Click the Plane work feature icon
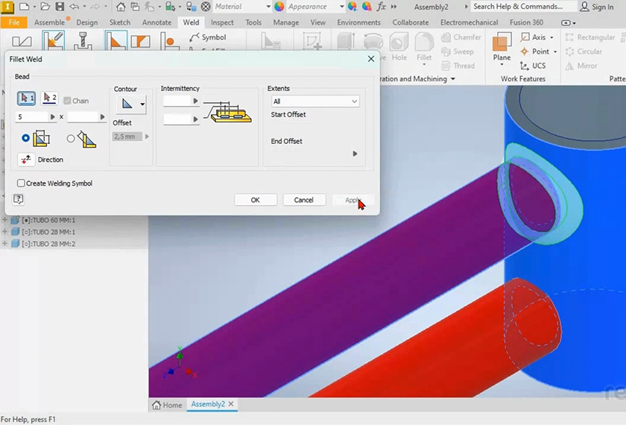This screenshot has height=425, width=626. pyautogui.click(x=502, y=46)
